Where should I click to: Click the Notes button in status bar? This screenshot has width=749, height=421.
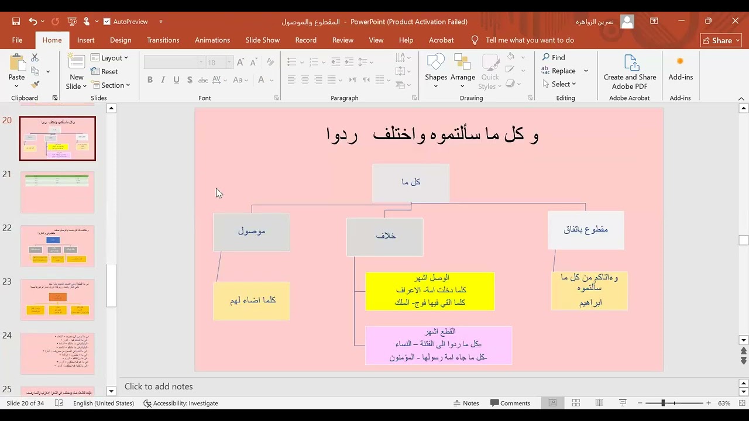(x=466, y=403)
